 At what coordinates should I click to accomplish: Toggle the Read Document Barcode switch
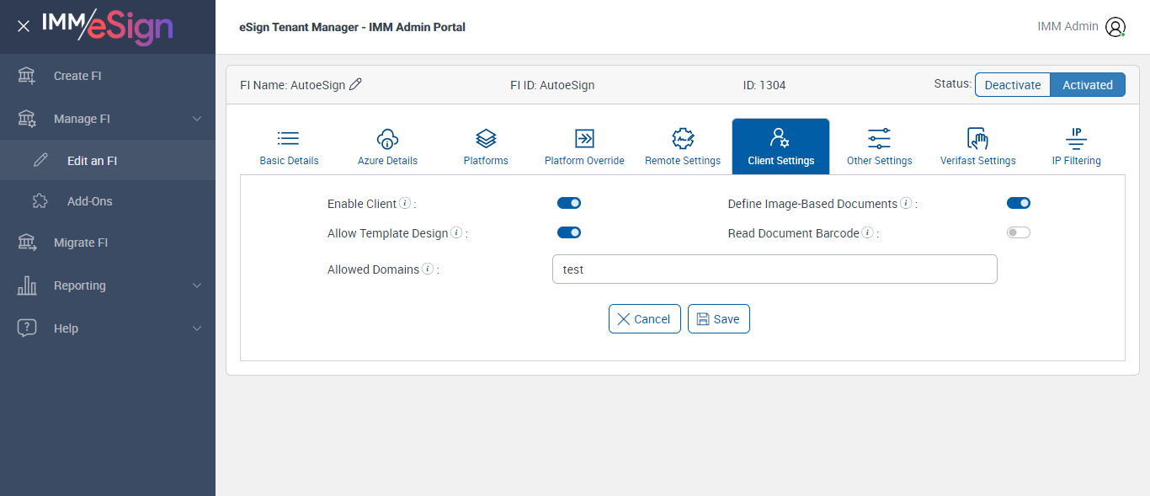coord(1019,232)
